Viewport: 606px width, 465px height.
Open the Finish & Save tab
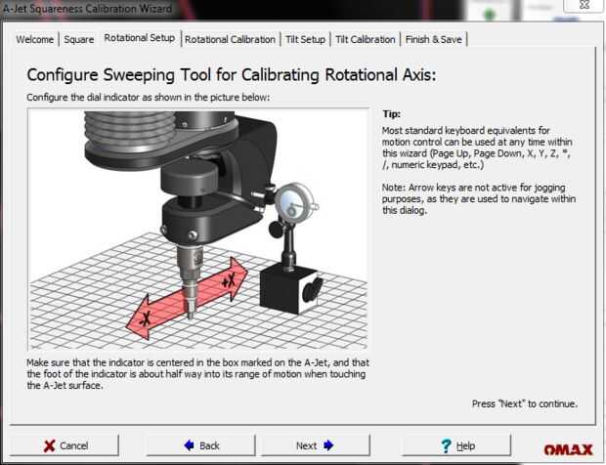[x=433, y=39]
